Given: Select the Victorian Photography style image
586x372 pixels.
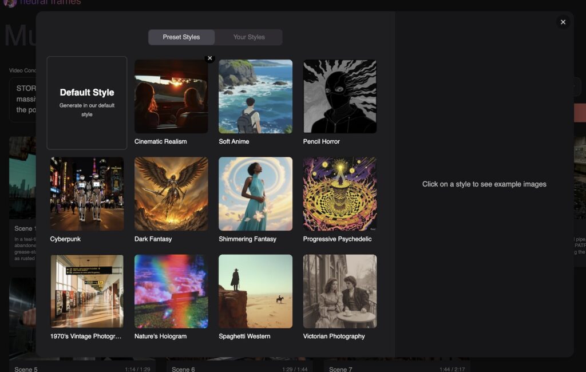Looking at the screenshot, I should tap(340, 291).
